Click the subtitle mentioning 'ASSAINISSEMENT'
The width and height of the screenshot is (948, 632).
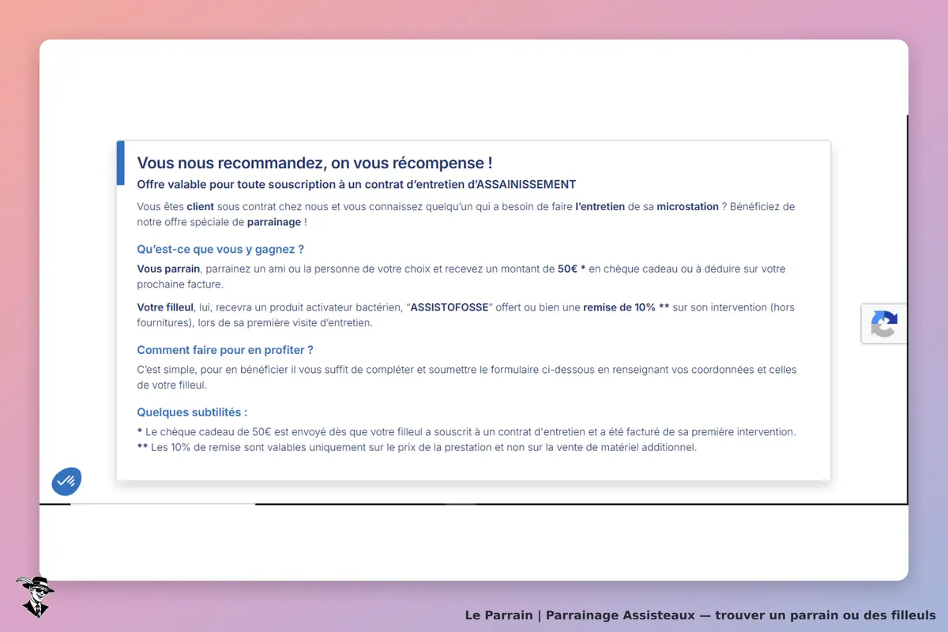click(x=356, y=184)
